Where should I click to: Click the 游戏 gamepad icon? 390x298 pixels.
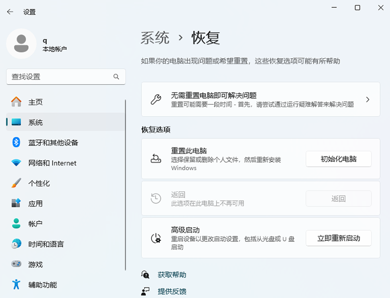point(16,264)
